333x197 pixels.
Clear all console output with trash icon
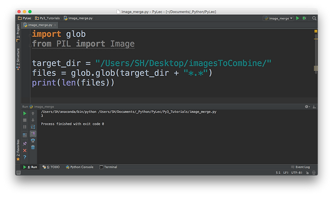pos(33,147)
